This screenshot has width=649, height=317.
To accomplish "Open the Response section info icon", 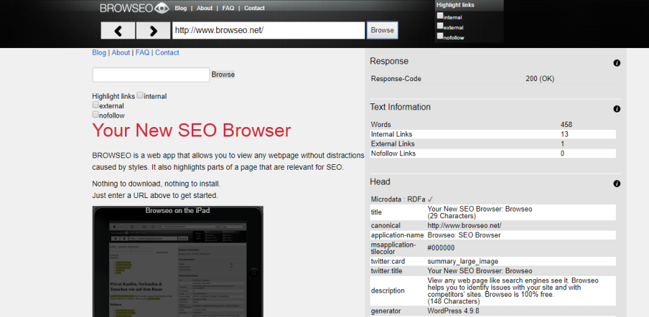I will coord(617,64).
